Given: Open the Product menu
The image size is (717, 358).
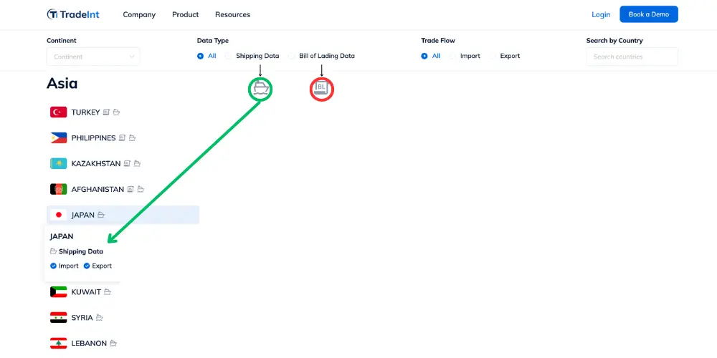Looking at the screenshot, I should (x=185, y=14).
